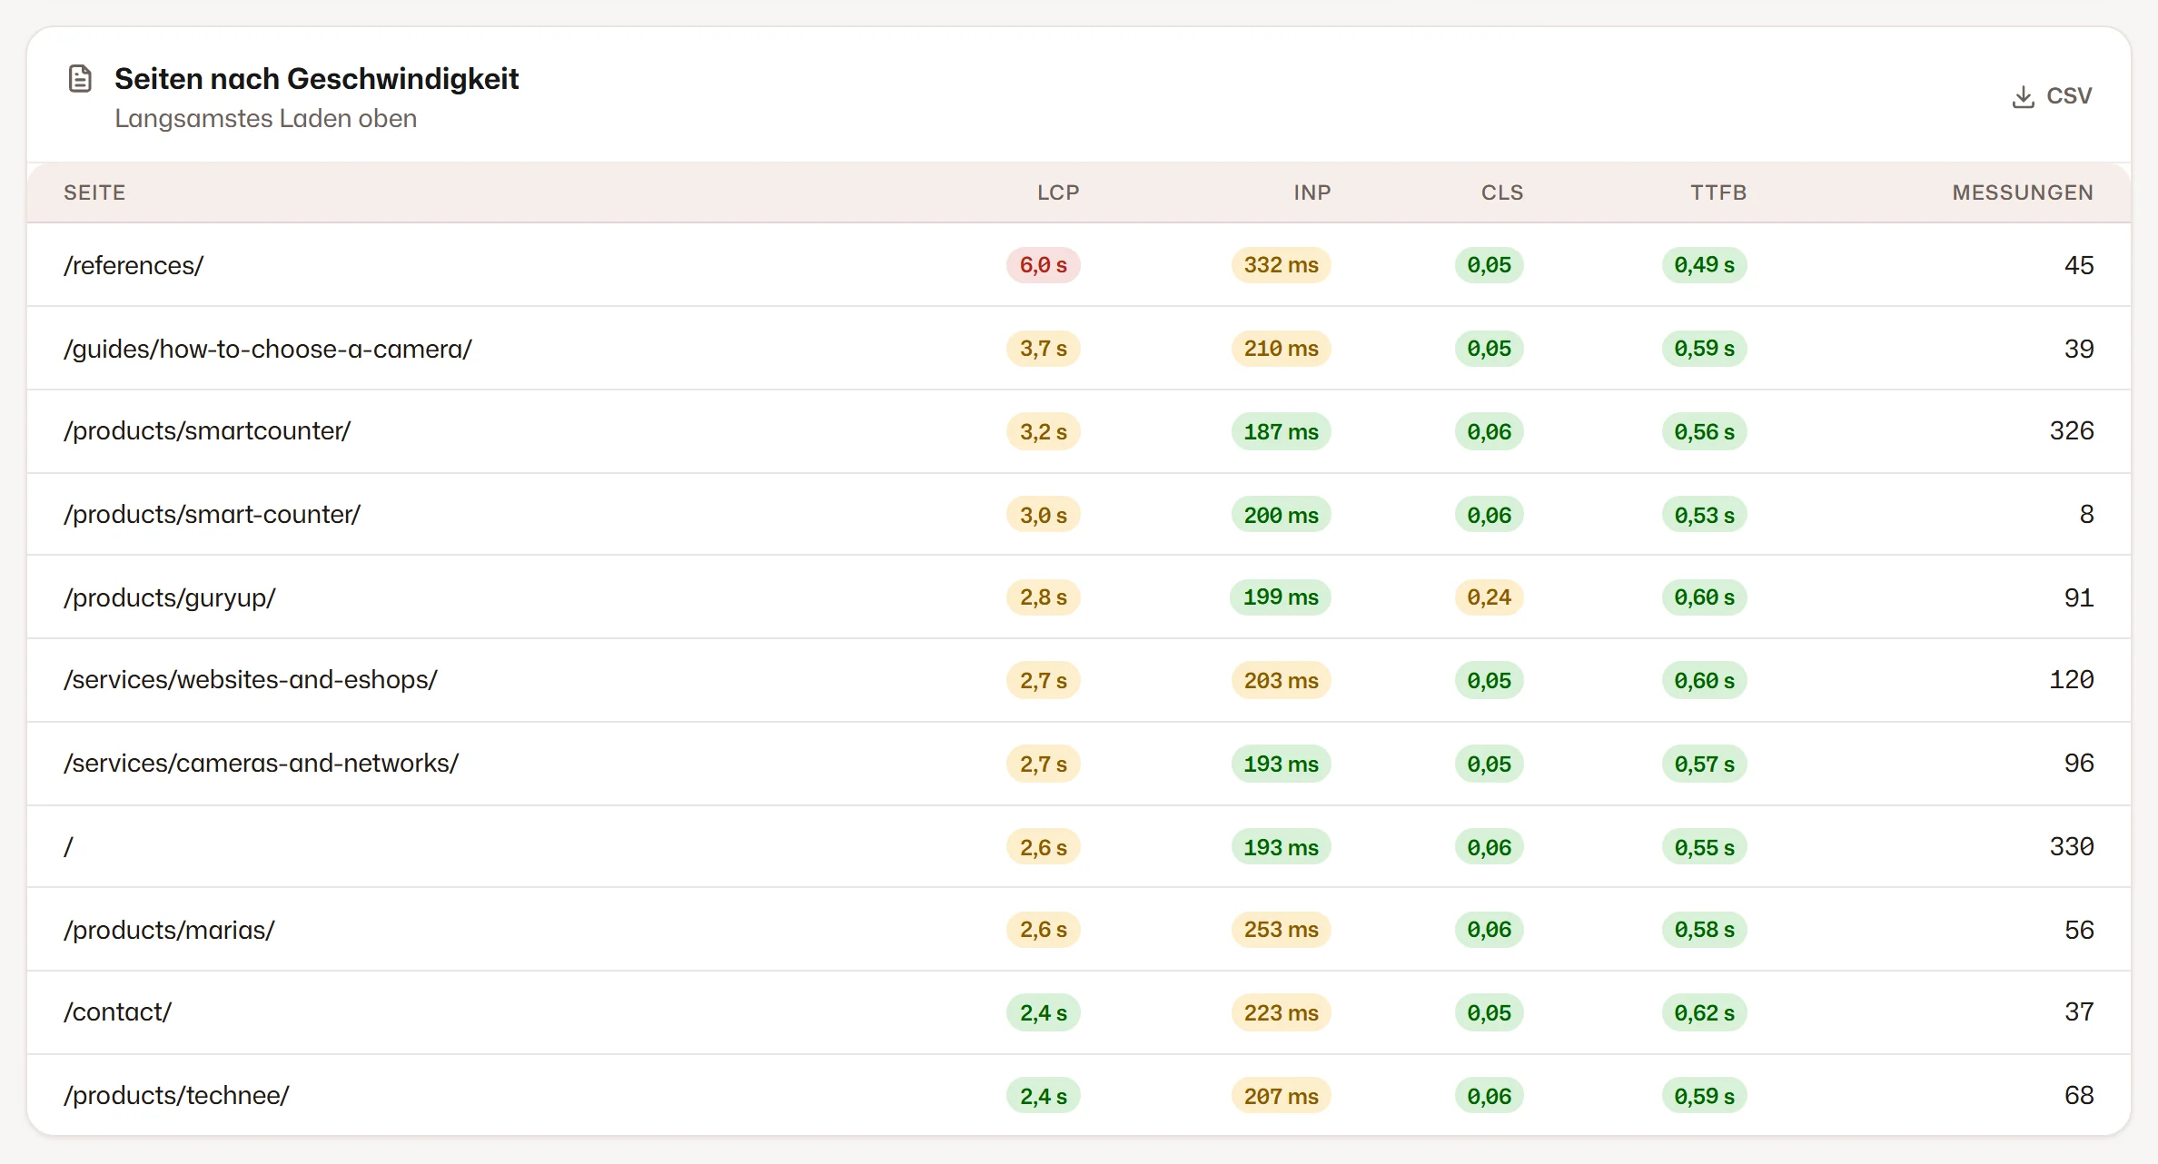Click the SEITE column header
Image resolution: width=2158 pixels, height=1164 pixels.
click(x=94, y=192)
